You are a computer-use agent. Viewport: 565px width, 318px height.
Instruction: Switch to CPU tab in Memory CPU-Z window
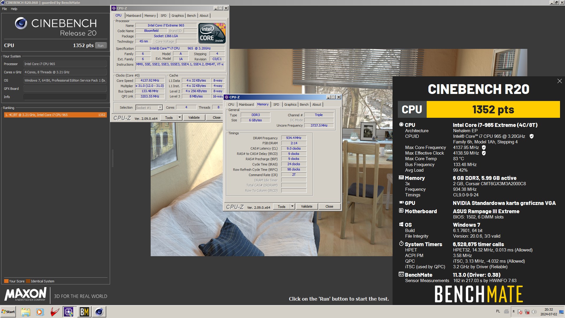click(231, 105)
